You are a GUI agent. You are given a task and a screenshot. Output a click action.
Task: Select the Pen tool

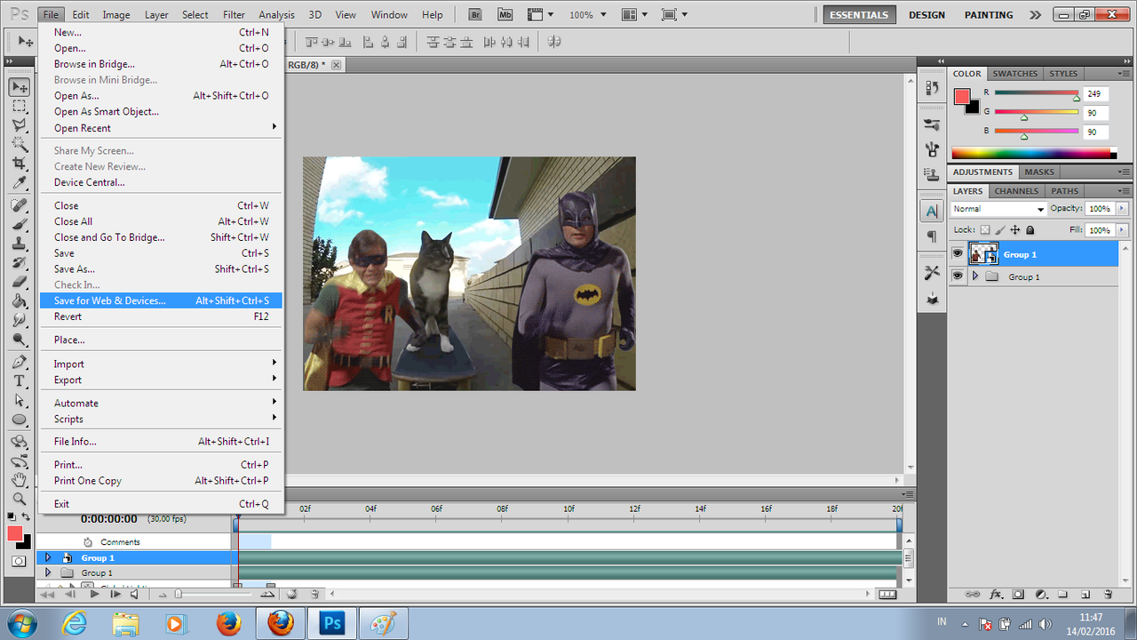click(19, 362)
